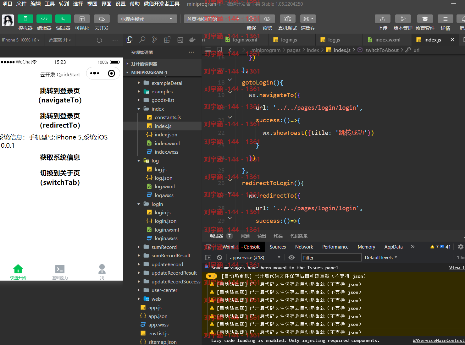465x345 pixels.
Task: Open the education kit icon
Action: 425,19
